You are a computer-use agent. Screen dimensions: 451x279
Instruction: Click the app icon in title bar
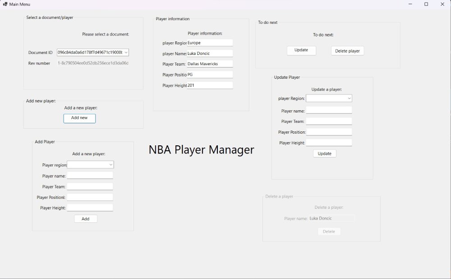point(5,4)
